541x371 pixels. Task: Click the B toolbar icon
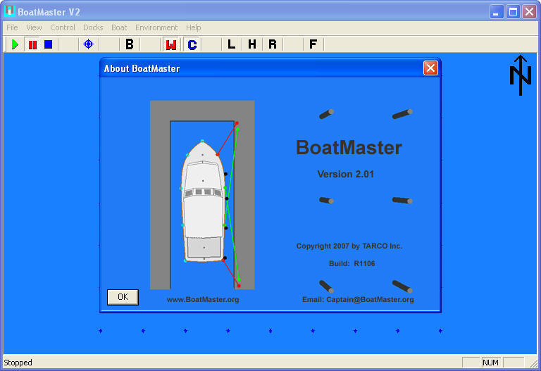(x=130, y=44)
